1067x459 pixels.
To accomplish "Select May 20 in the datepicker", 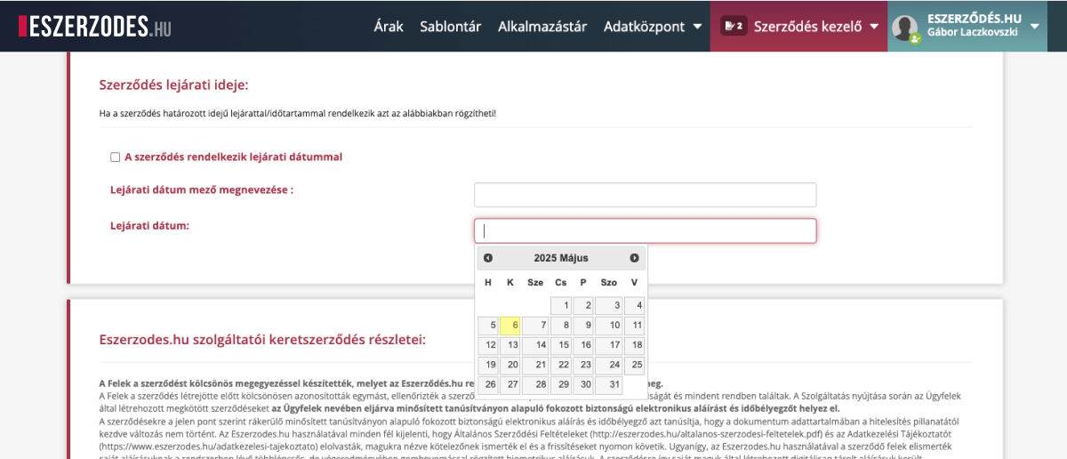I will [x=510, y=365].
